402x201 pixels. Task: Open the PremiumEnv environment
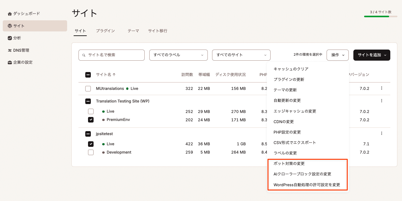(118, 119)
